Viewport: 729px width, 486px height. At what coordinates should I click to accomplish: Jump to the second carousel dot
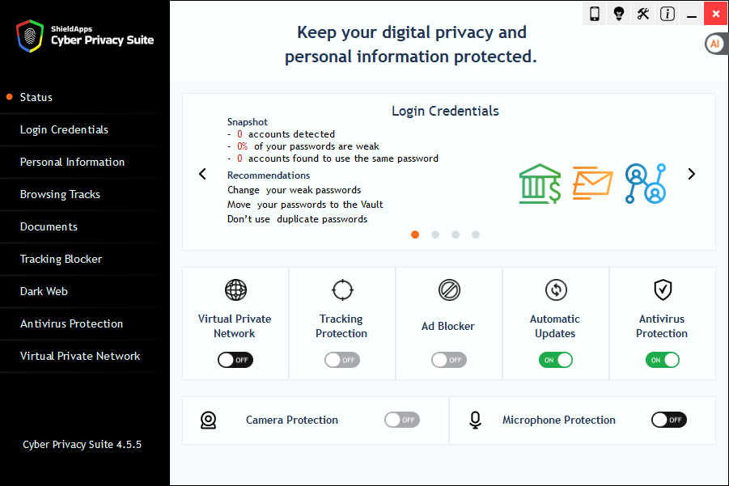tap(435, 235)
